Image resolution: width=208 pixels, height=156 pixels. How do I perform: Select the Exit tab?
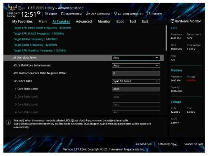click(x=145, y=21)
